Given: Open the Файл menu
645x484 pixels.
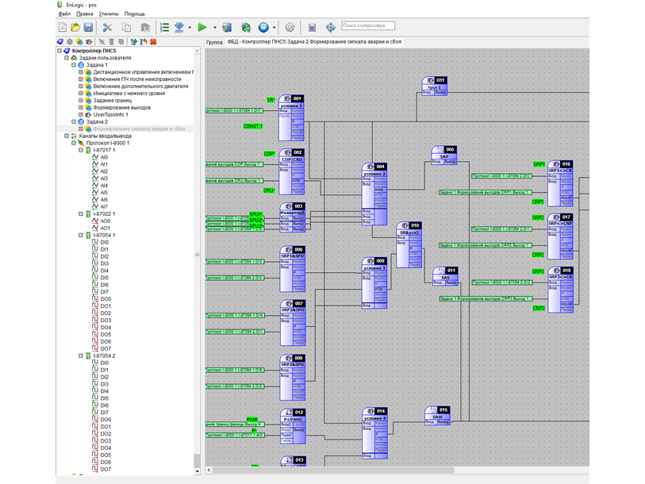Looking at the screenshot, I should click(x=64, y=14).
